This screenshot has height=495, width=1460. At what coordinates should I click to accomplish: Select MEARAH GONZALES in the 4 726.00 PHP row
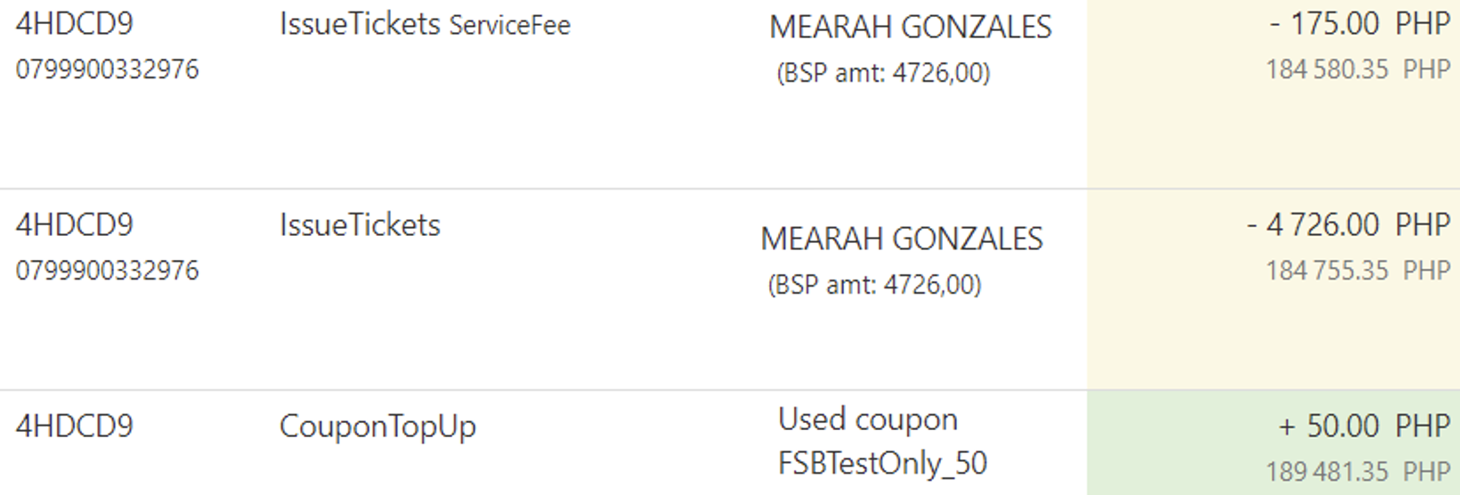[901, 239]
